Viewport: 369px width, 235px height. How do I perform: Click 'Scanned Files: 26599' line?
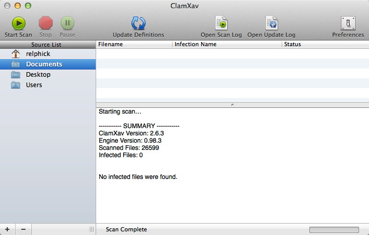pyautogui.click(x=129, y=148)
